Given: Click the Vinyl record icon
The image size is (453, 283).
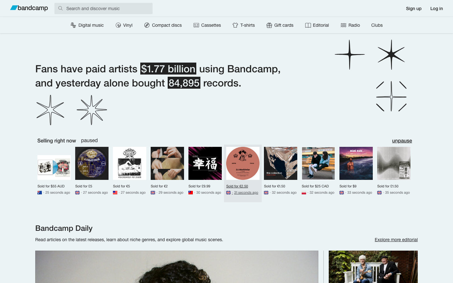Looking at the screenshot, I should click(x=118, y=25).
